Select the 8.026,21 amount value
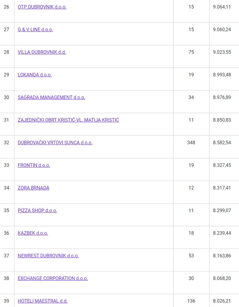The width and height of the screenshot is (239, 307). [222, 301]
